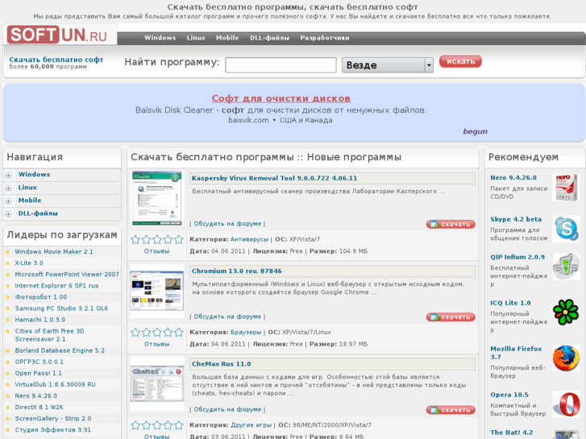The height and width of the screenshot is (439, 586).
Task: Expand the Mobile navigation item
Action: tap(8, 201)
